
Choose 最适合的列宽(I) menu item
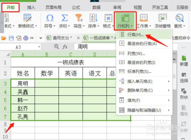click(144, 63)
